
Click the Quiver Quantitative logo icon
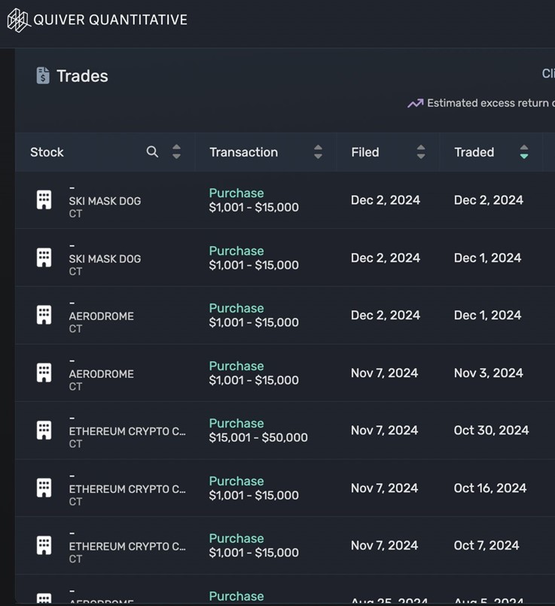(19, 20)
